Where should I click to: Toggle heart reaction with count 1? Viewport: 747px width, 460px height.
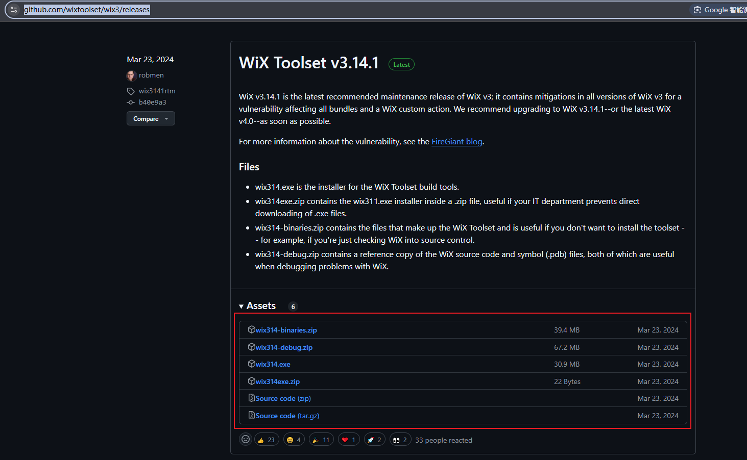click(349, 440)
